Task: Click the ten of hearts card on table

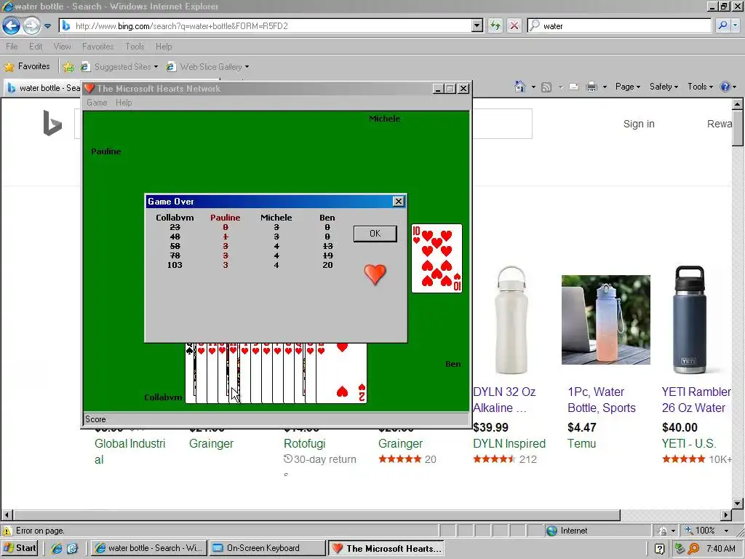Action: click(x=437, y=258)
